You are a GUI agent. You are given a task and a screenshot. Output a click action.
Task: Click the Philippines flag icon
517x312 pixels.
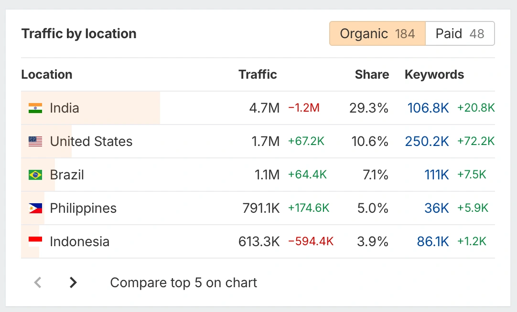click(35, 208)
